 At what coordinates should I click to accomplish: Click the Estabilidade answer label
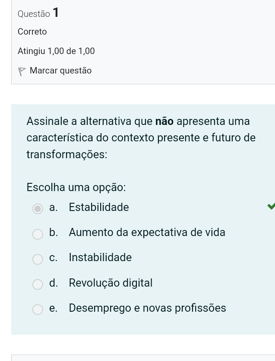pos(98,208)
